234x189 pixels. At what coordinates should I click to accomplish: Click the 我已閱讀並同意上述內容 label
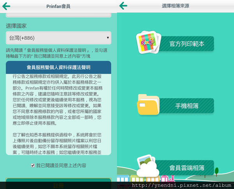coord(61,166)
